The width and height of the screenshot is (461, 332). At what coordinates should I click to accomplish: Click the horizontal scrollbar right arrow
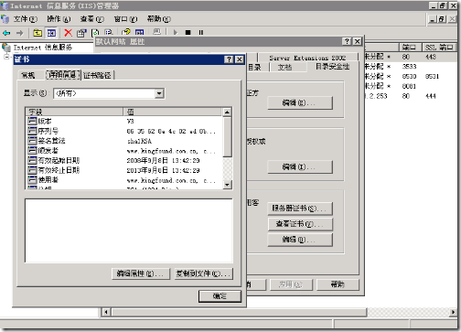point(454,312)
